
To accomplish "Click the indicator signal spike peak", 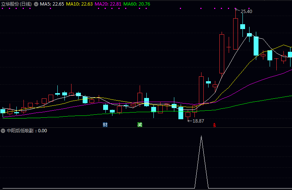I will 201,136.
